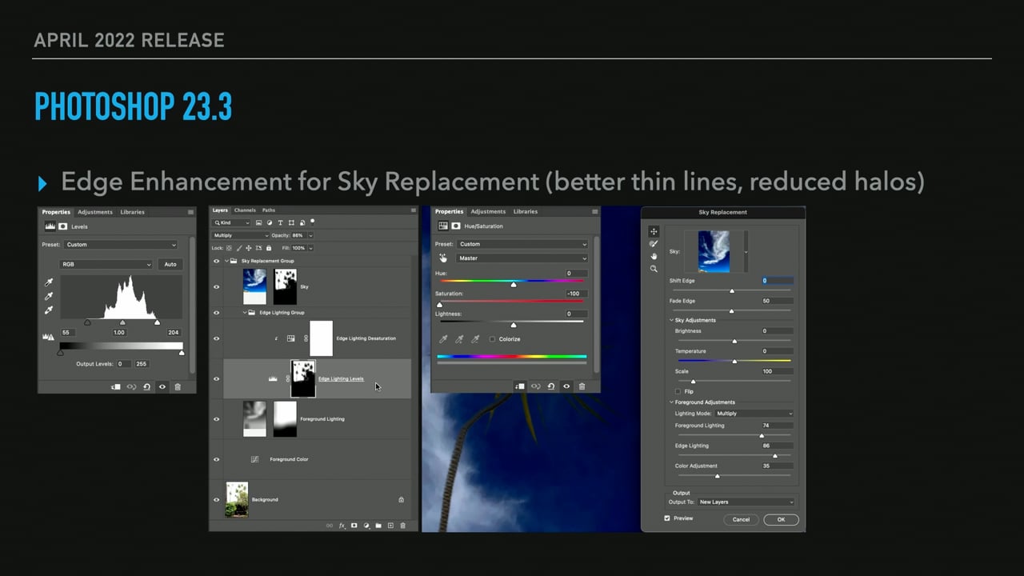The width and height of the screenshot is (1024, 576).
Task: Switch to the Paths tab
Action: [x=269, y=210]
